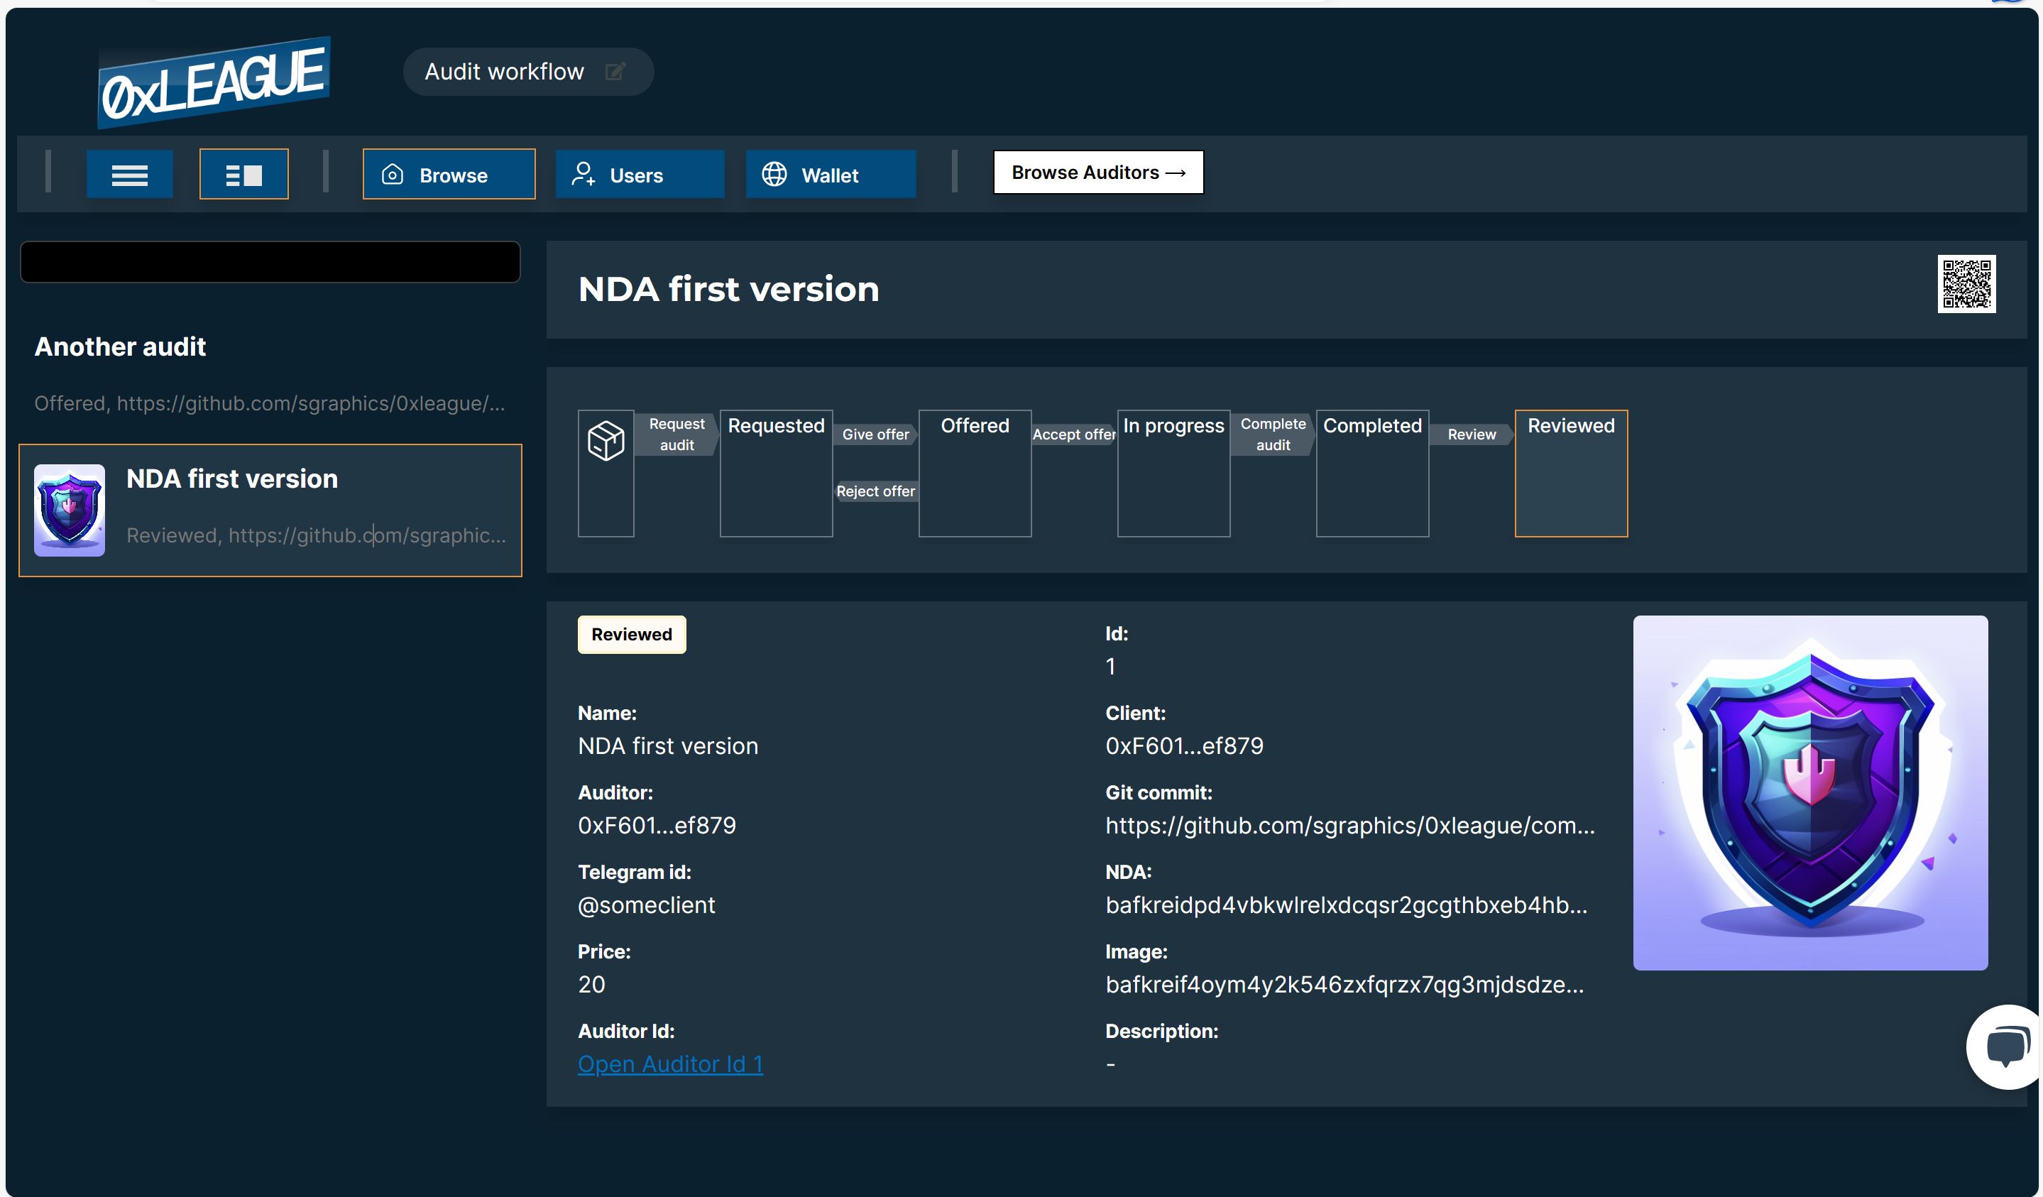Open the Browse section
The width and height of the screenshot is (2043, 1197).
[449, 175]
